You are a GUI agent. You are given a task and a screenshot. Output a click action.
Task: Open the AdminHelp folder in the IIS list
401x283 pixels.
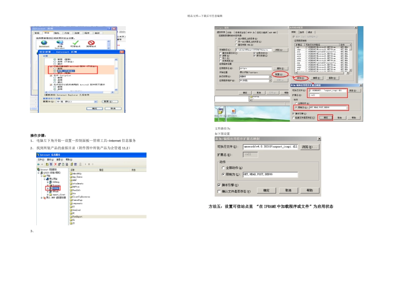coord(76,174)
